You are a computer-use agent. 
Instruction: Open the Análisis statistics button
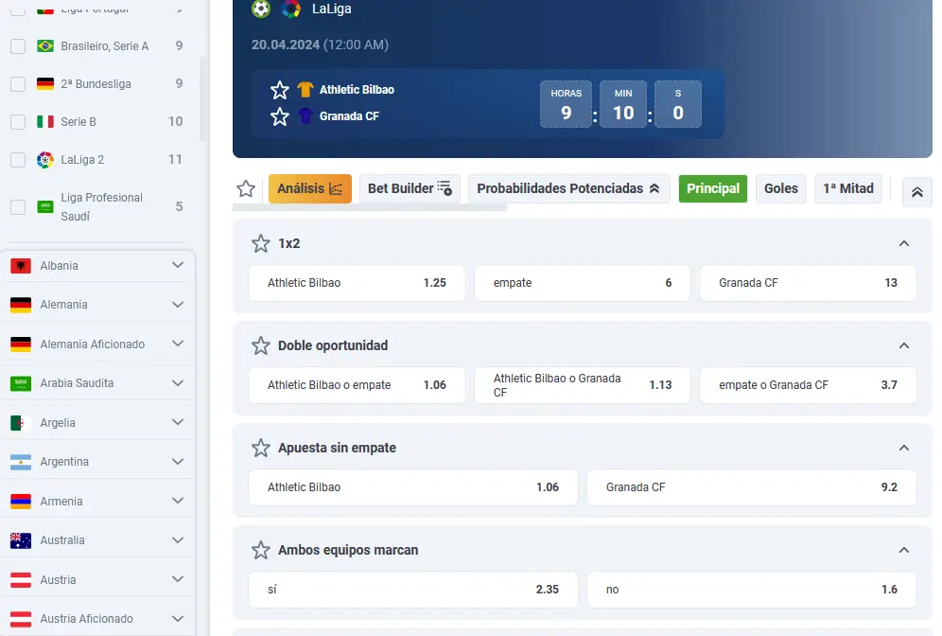coord(309,188)
